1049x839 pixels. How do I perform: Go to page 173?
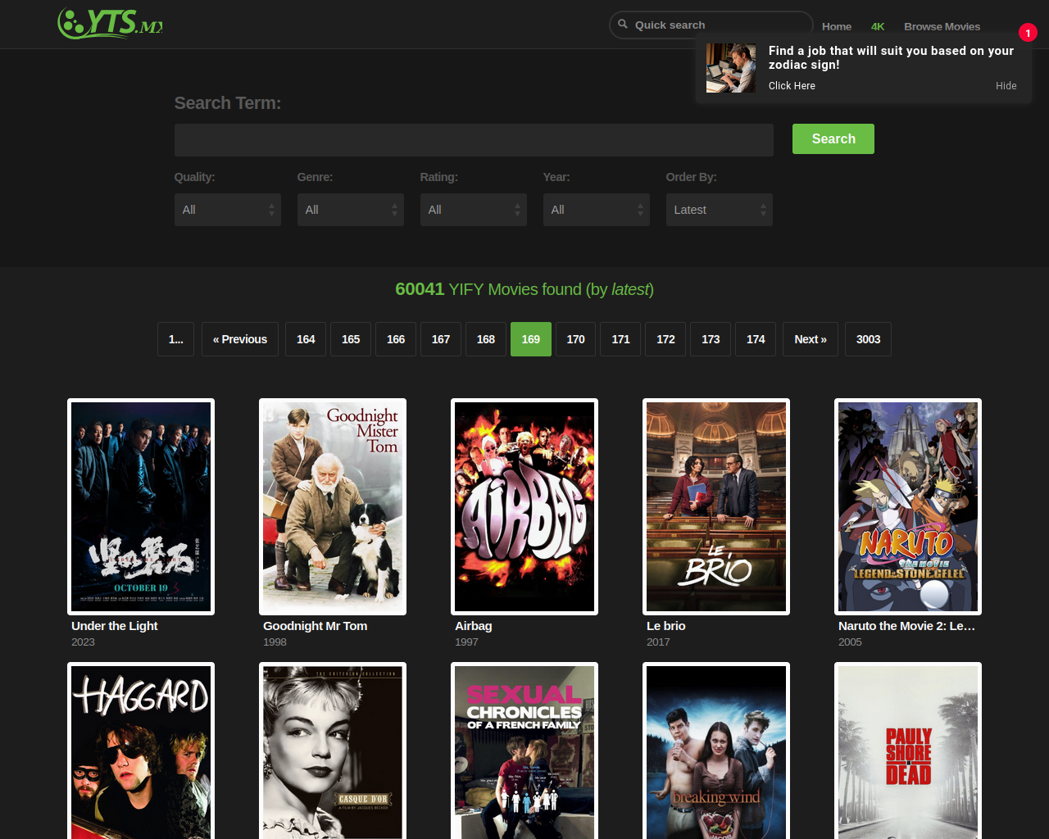point(711,339)
